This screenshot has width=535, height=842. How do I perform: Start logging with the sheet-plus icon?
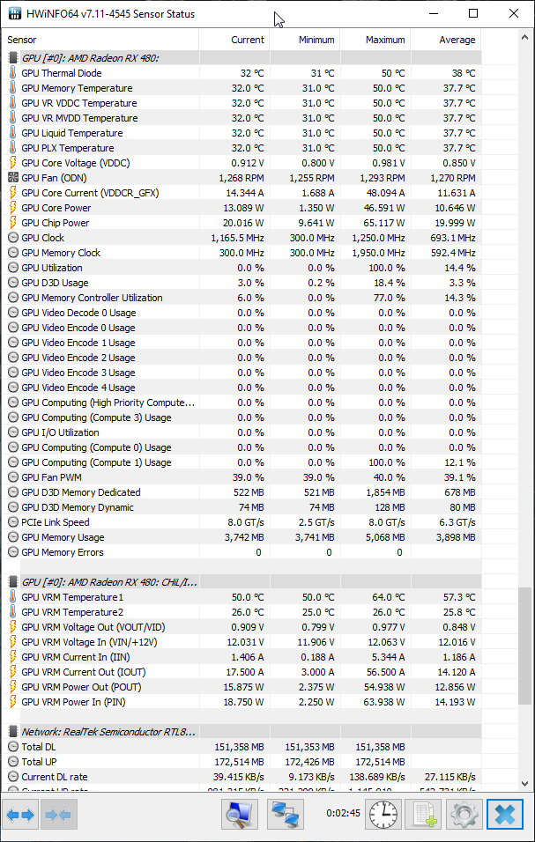(423, 815)
